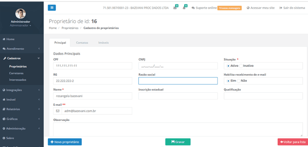
Task: Expand the Atendimento menu chevron
Action: coord(39,48)
